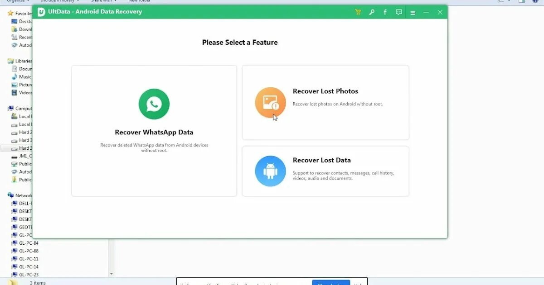Open GL-PC-14 network computer
This screenshot has height=285, width=544.
pyautogui.click(x=25, y=267)
